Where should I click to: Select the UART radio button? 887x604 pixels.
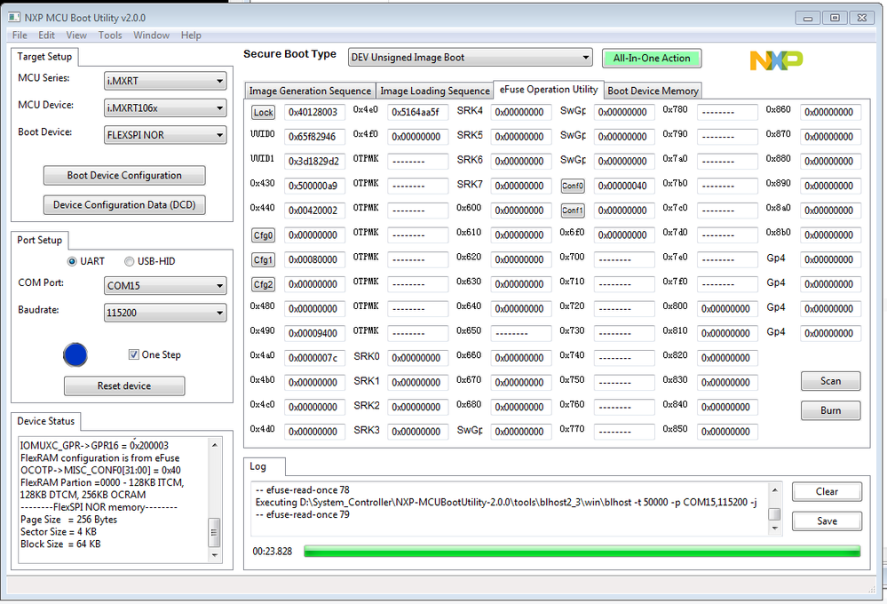click(x=72, y=261)
